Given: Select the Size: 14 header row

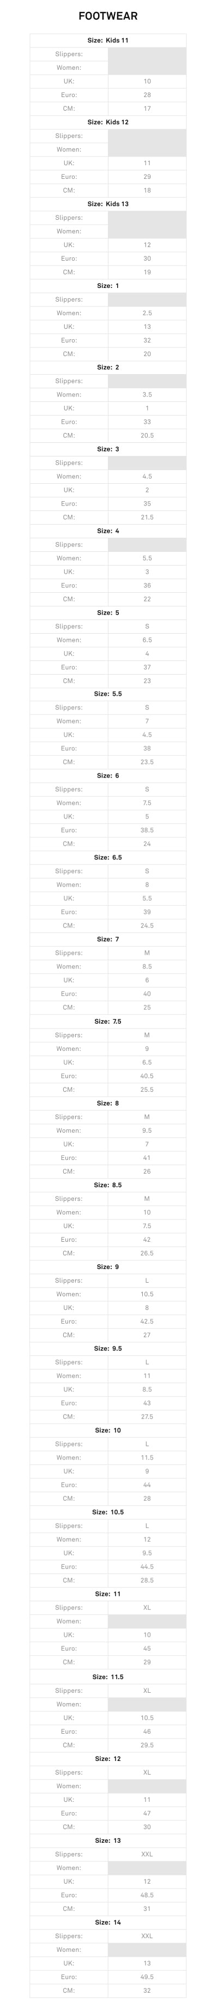Looking at the screenshot, I should (x=108, y=1922).
